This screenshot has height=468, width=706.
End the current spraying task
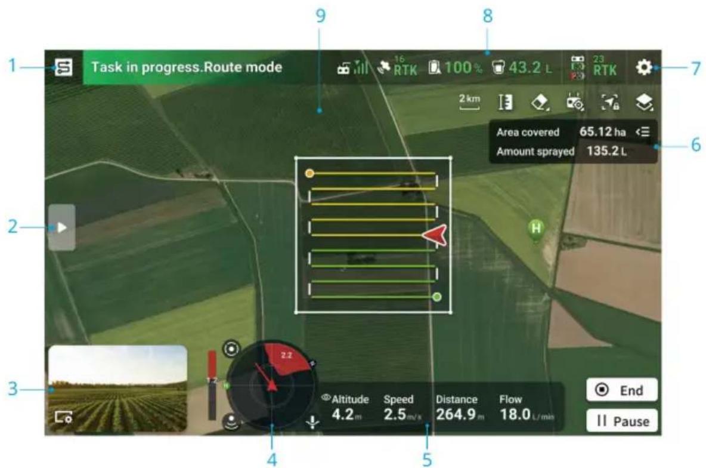[622, 390]
